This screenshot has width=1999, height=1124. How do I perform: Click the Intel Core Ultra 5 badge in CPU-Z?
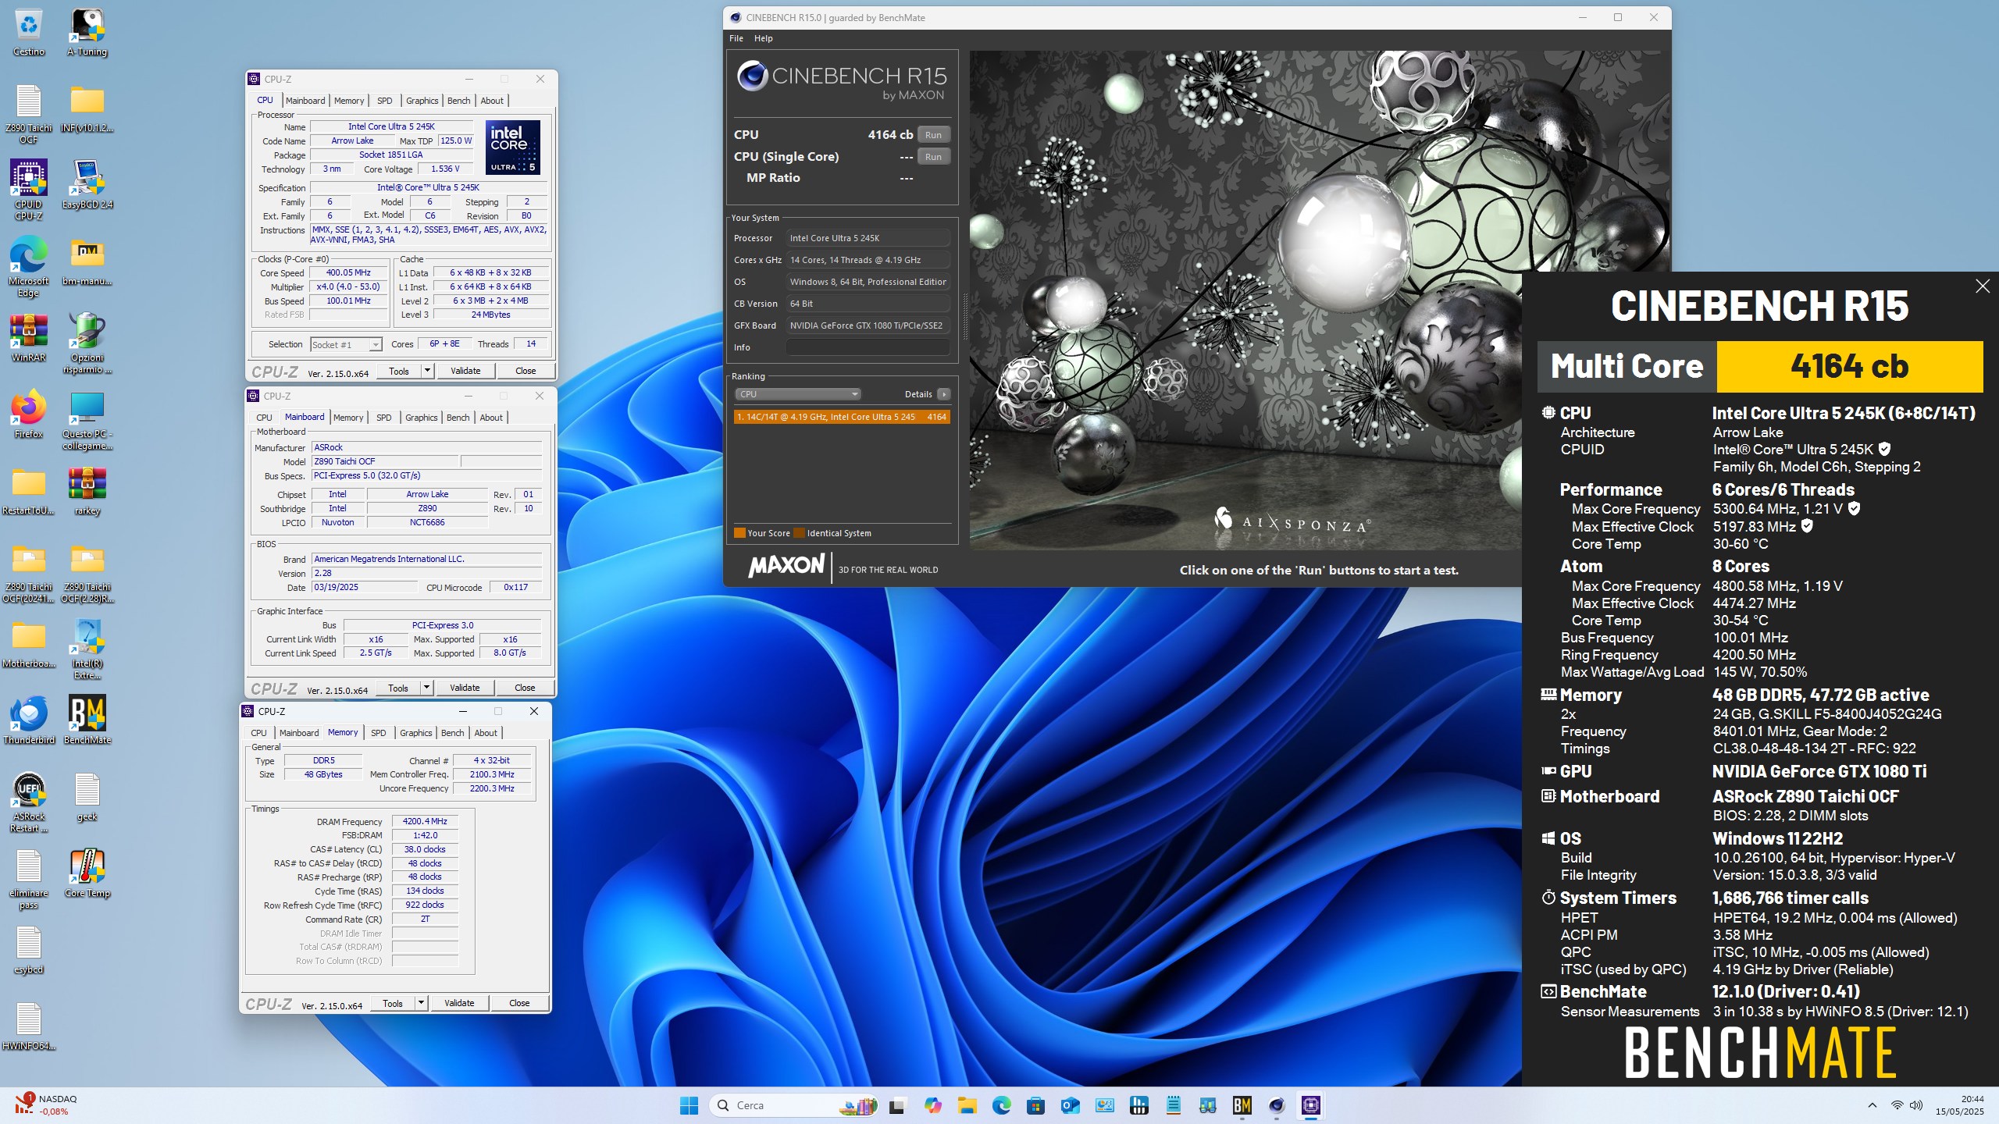pos(512,148)
